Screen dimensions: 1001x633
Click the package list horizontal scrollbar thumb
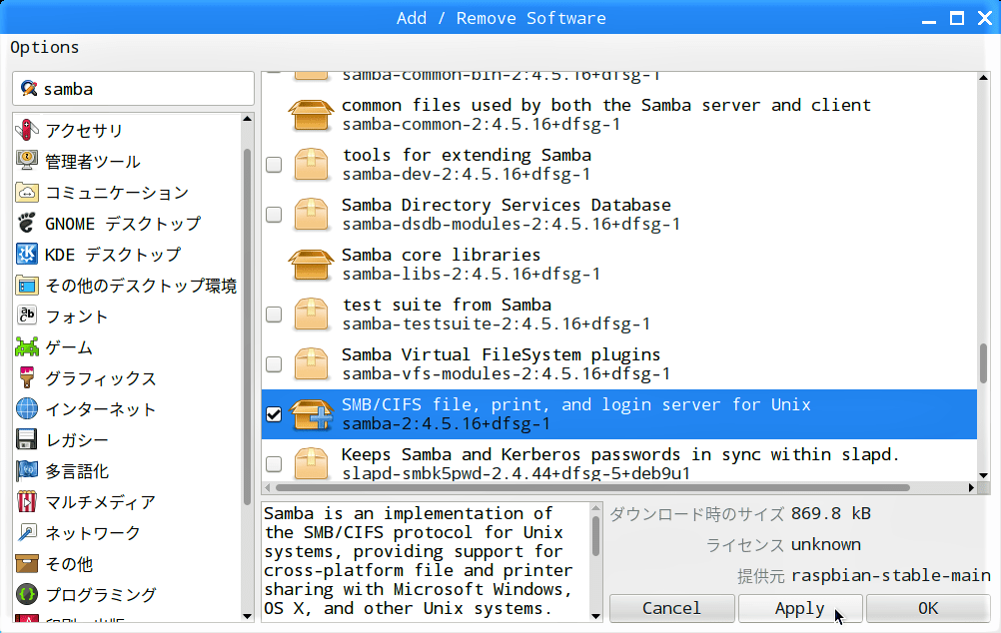click(592, 488)
